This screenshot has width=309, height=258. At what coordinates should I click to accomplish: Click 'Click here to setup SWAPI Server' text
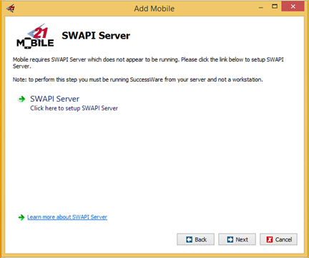click(74, 108)
